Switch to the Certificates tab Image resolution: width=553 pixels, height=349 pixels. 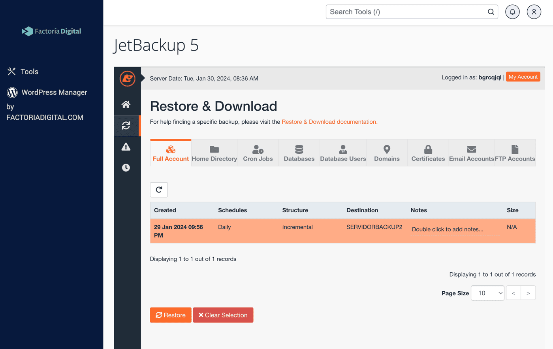[428, 153]
